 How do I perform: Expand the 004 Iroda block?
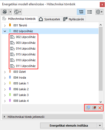click(5, 78)
